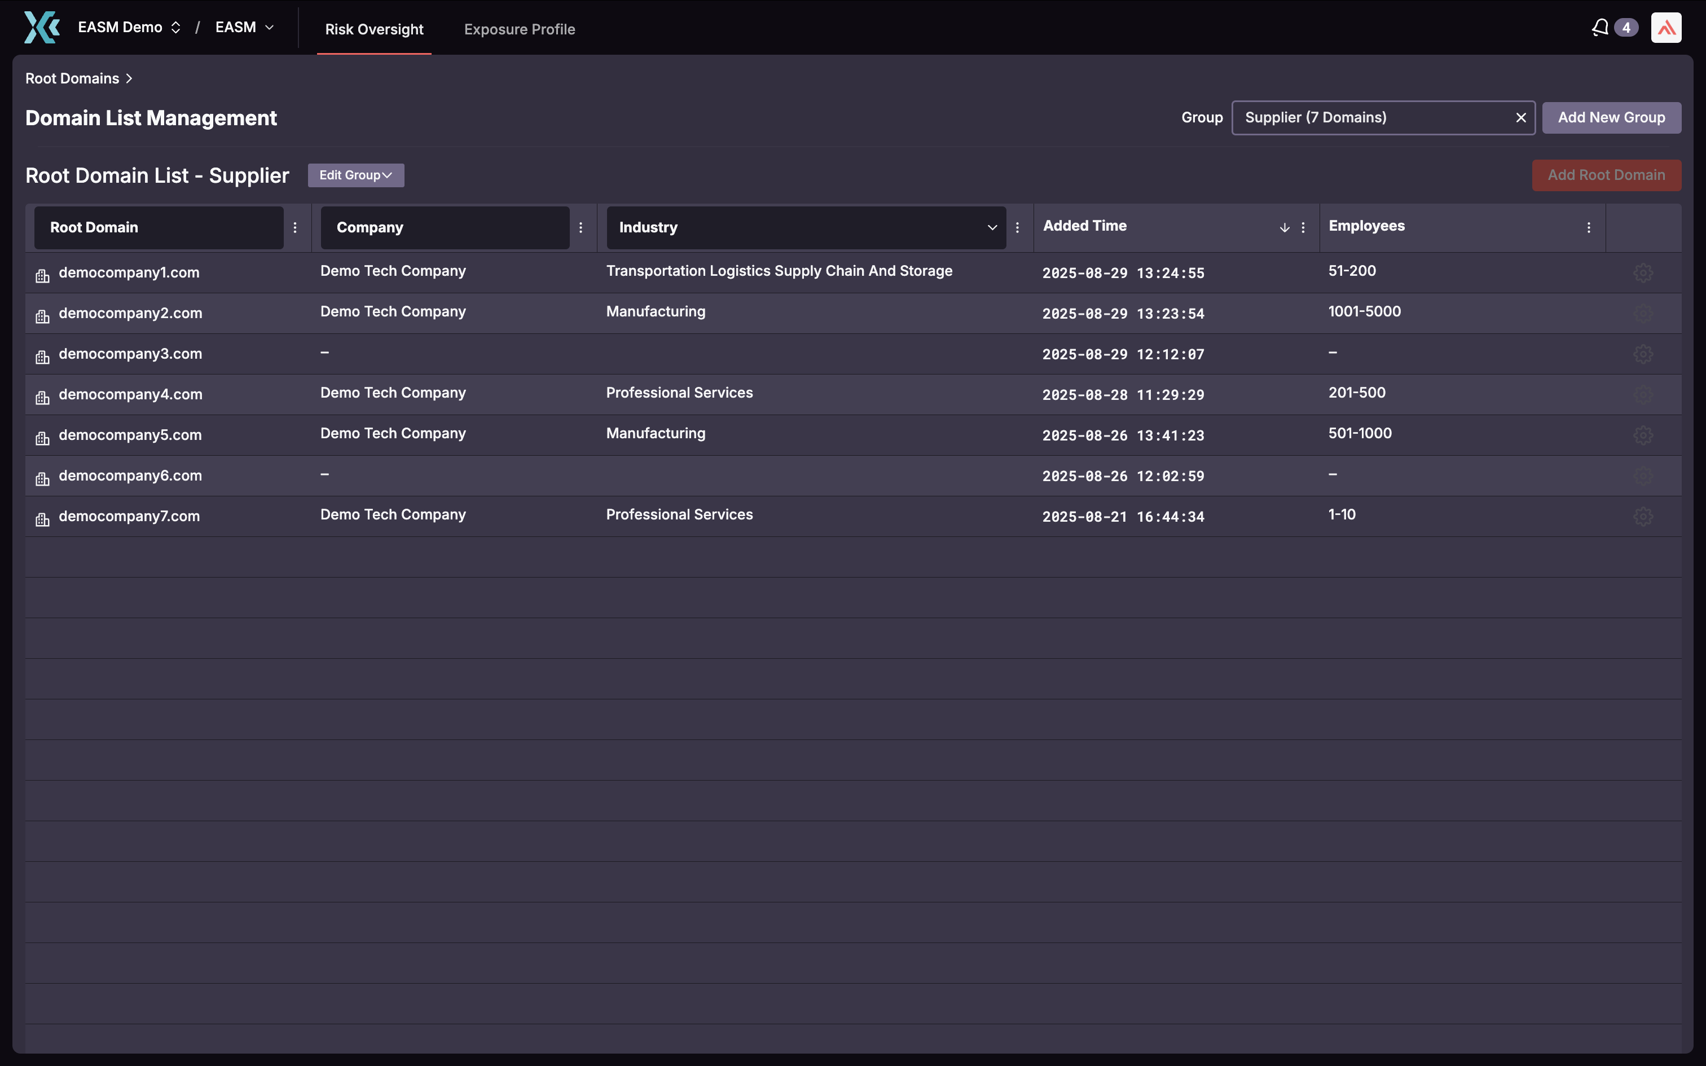Click the XM Cyber logo
This screenshot has width=1706, height=1066.
(41, 27)
